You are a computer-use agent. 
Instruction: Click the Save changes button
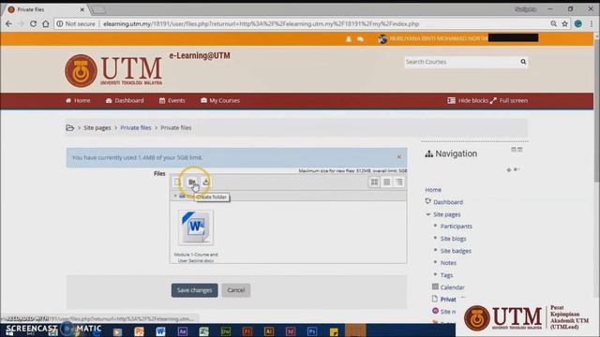(194, 290)
